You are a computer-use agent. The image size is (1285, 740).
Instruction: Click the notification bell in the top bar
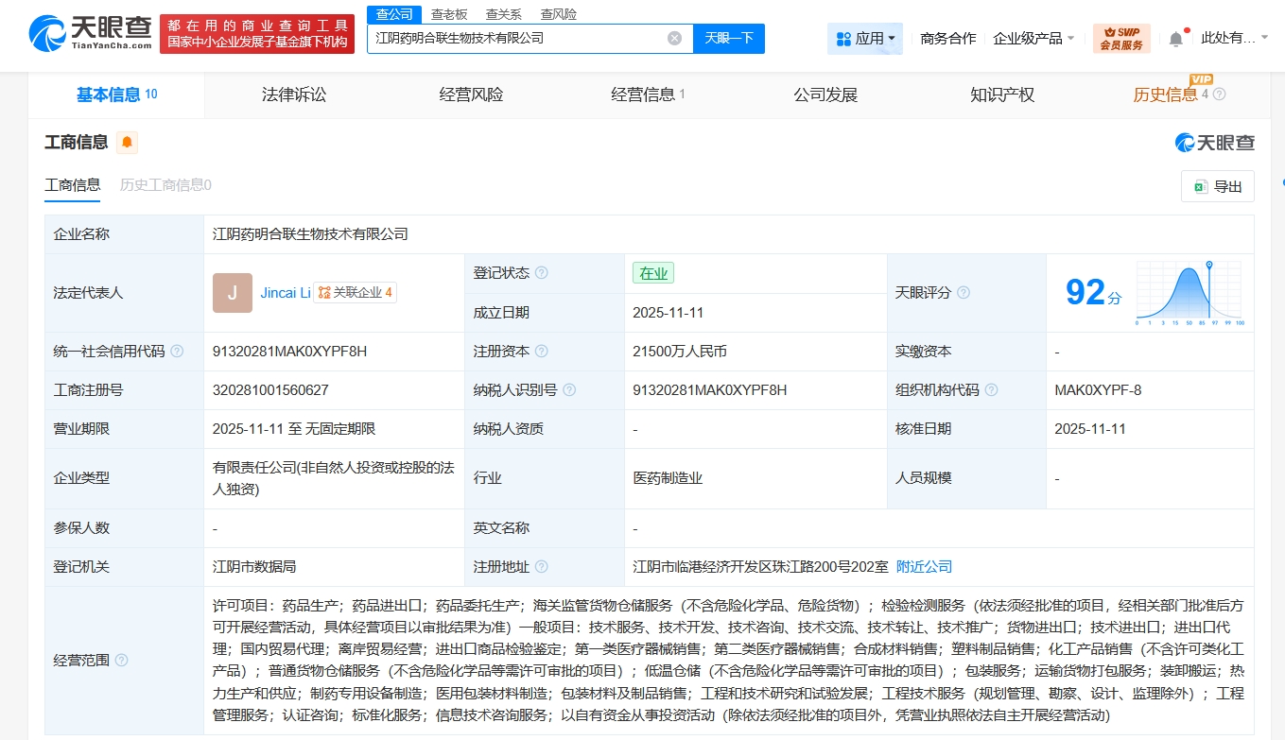pos(1175,36)
